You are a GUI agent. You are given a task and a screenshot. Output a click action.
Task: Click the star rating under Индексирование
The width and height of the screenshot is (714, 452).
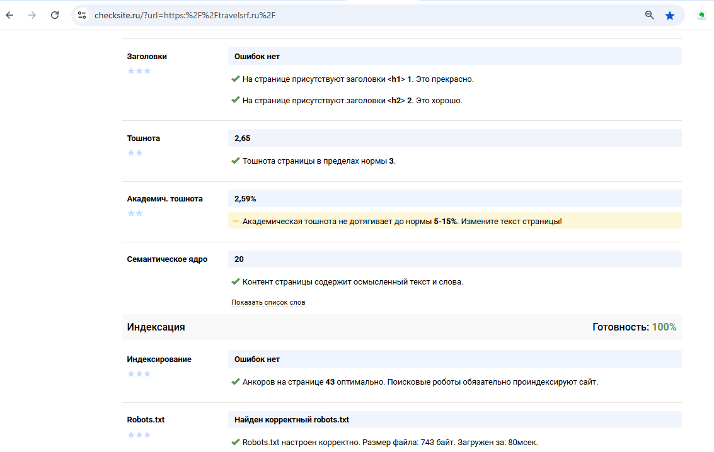[139, 373]
